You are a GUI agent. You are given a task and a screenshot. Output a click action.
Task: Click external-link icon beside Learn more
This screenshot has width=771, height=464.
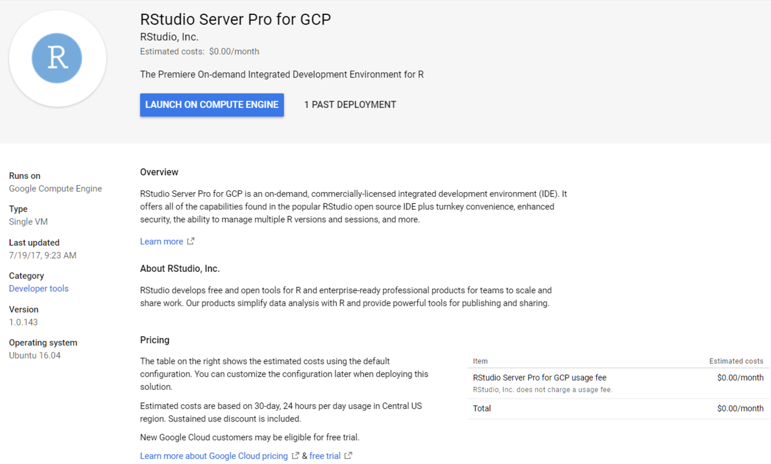191,241
